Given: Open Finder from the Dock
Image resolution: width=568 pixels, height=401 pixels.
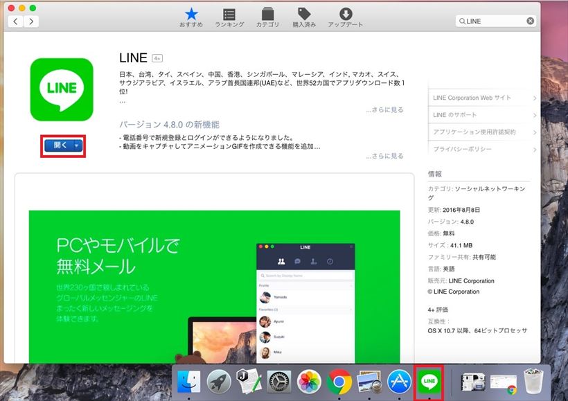Looking at the screenshot, I should coord(188,382).
